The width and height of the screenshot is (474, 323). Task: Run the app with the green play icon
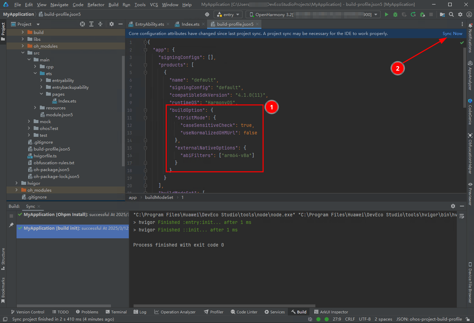[386, 14]
